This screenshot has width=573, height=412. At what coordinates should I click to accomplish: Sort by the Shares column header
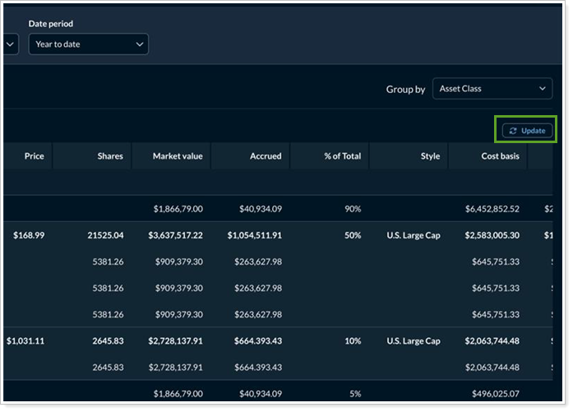click(x=109, y=156)
